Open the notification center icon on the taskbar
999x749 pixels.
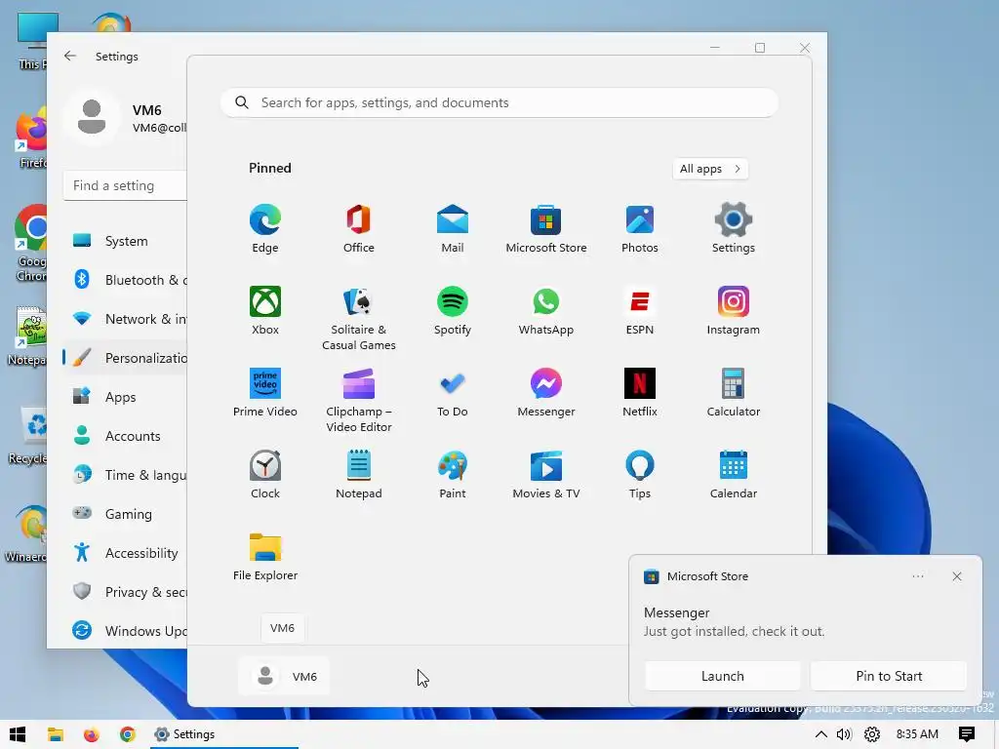pos(967,734)
